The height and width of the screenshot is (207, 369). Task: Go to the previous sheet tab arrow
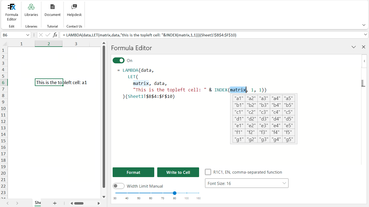[8, 203]
